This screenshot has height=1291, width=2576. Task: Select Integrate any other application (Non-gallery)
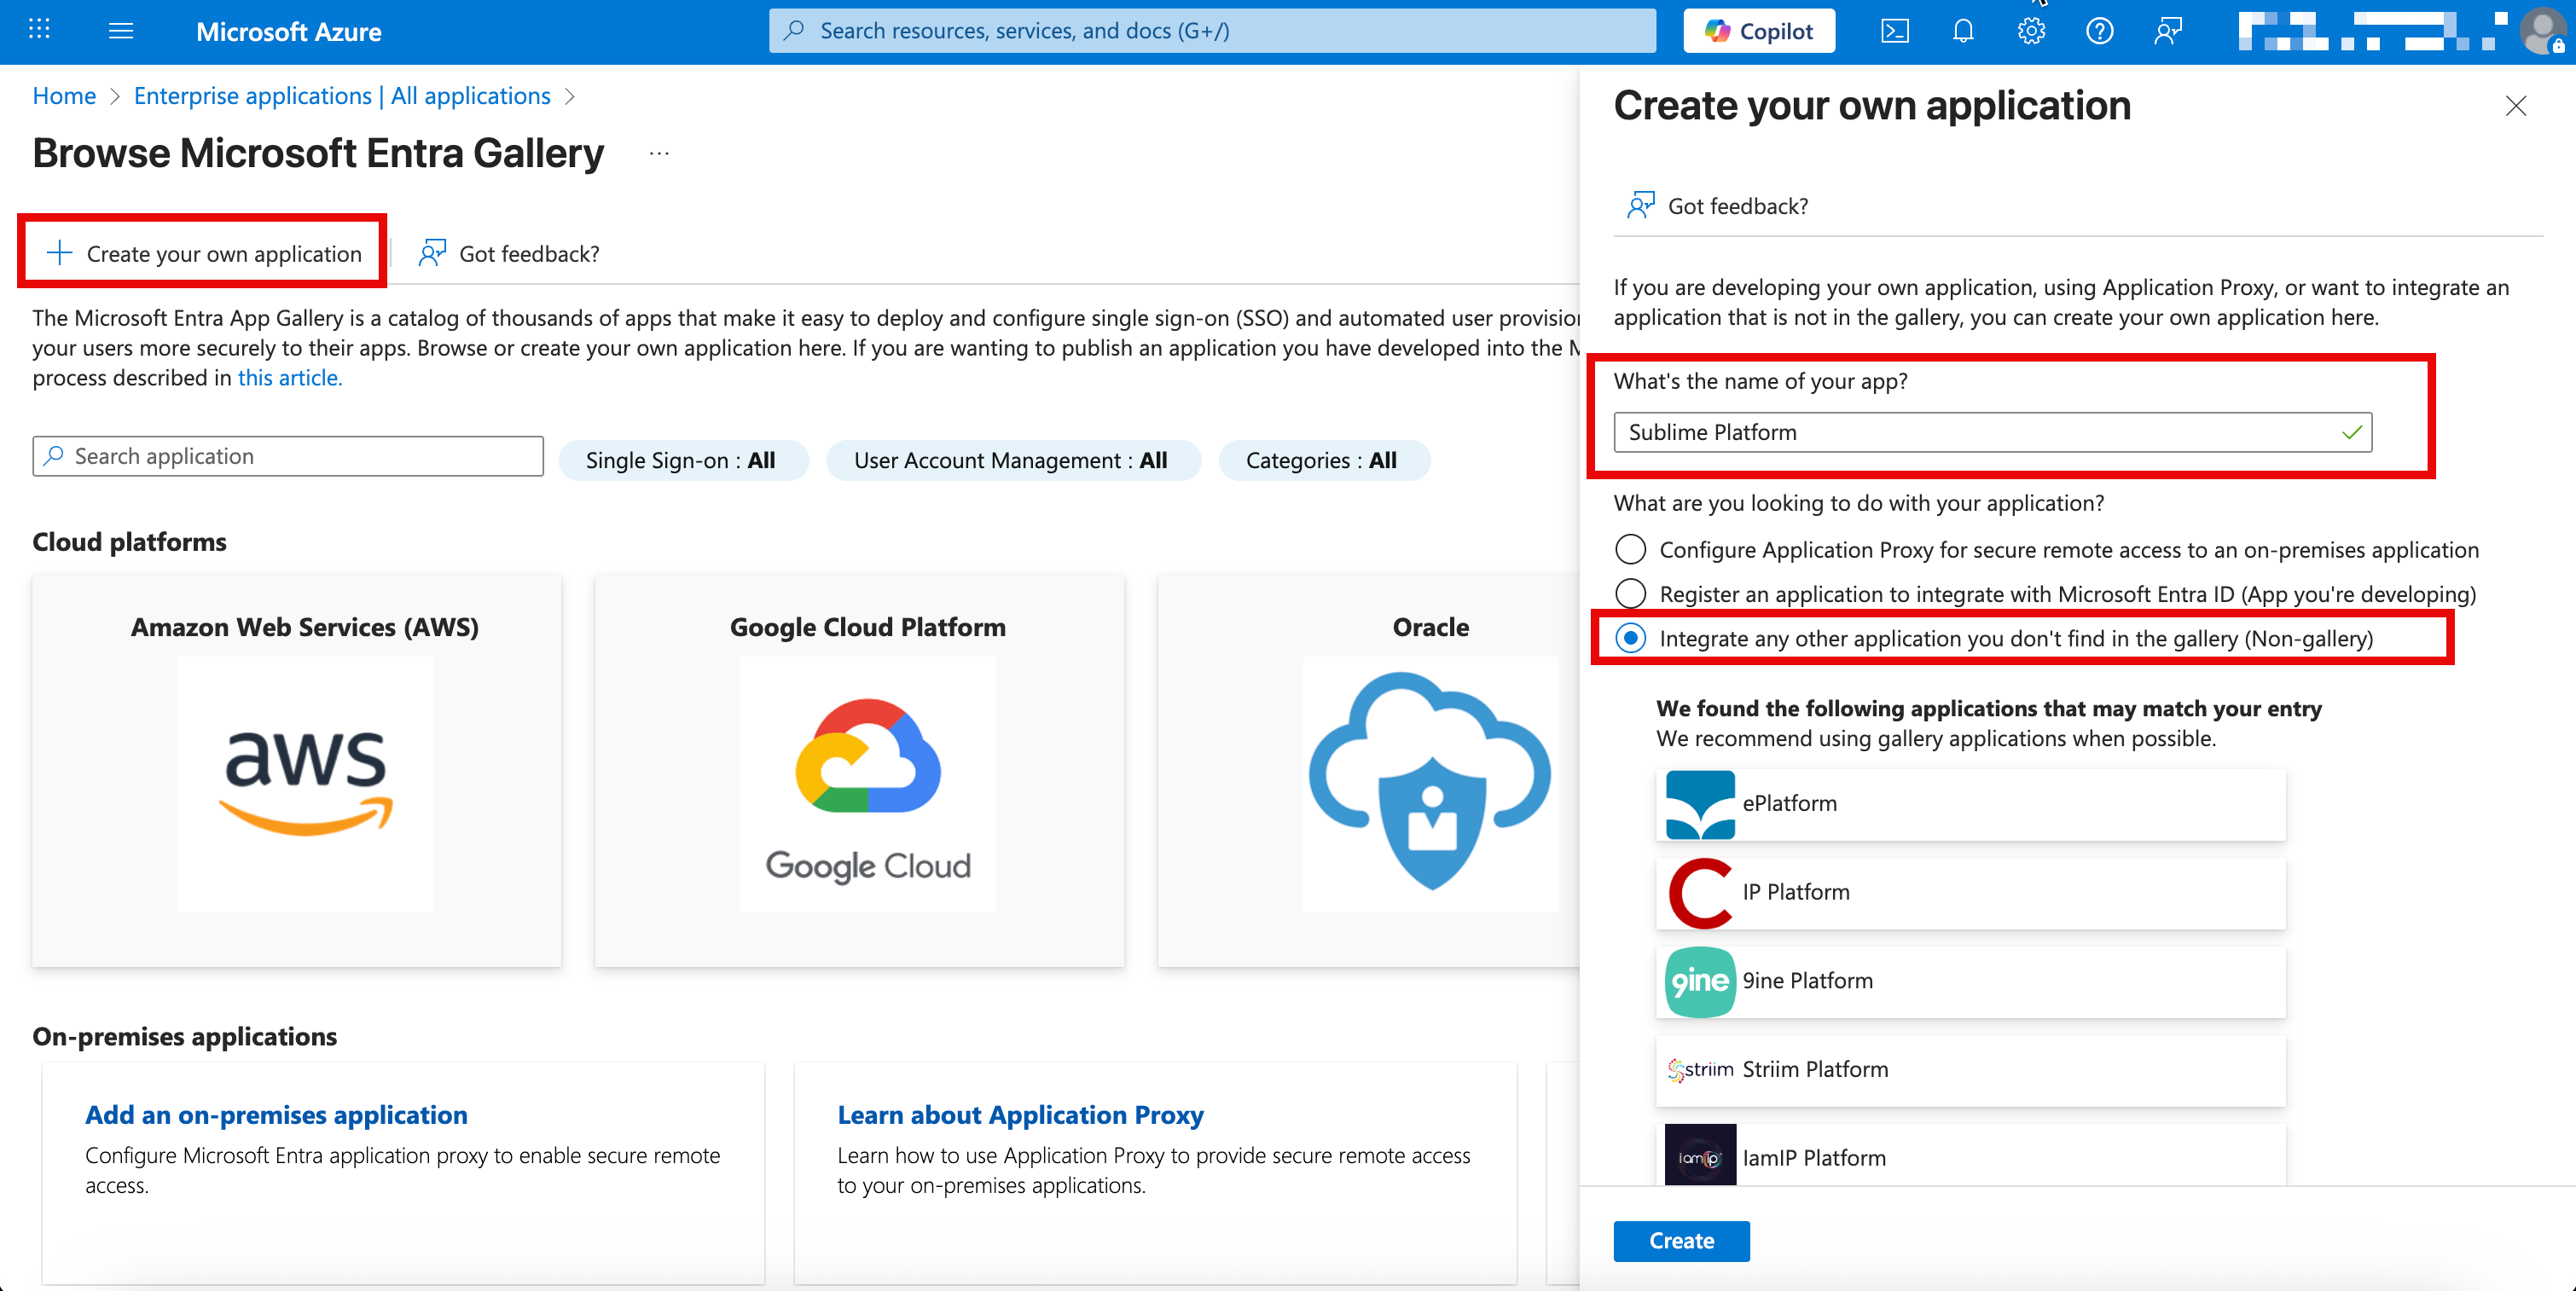[x=1631, y=638]
